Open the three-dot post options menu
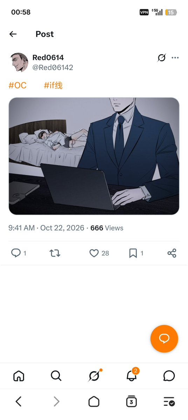188x420 pixels. (x=175, y=57)
